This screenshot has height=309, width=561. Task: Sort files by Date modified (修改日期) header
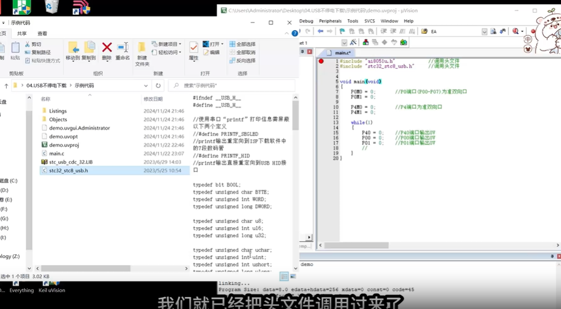click(153, 99)
